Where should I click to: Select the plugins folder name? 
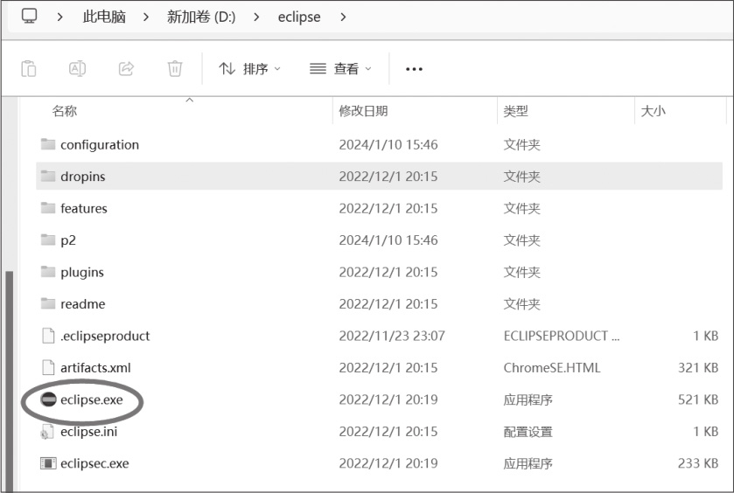[x=82, y=272]
